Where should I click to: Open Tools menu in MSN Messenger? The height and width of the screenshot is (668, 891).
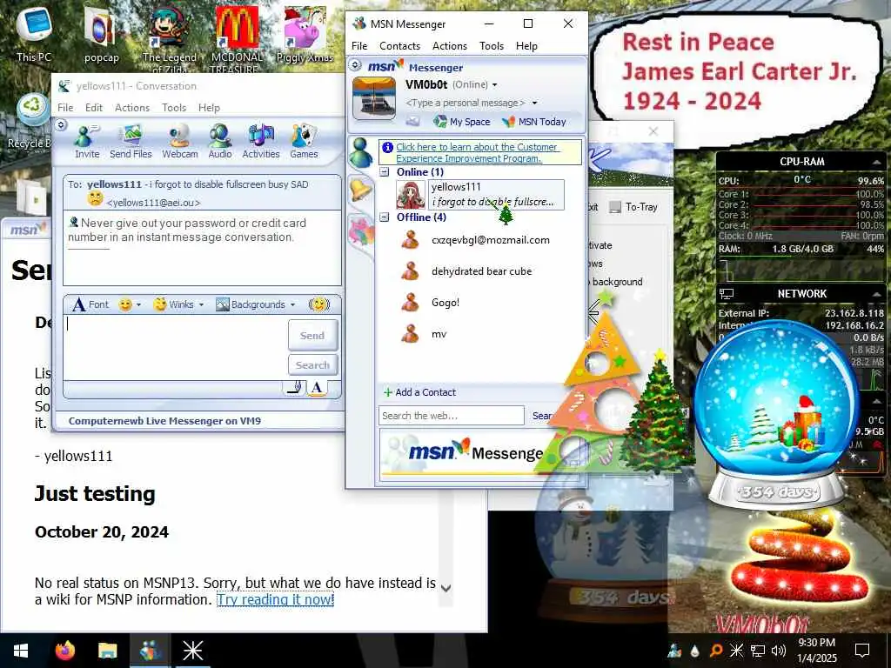pos(491,46)
